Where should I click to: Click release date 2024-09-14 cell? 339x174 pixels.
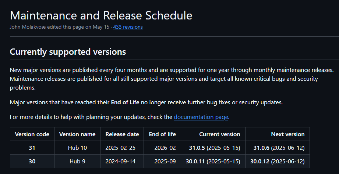click(x=122, y=161)
